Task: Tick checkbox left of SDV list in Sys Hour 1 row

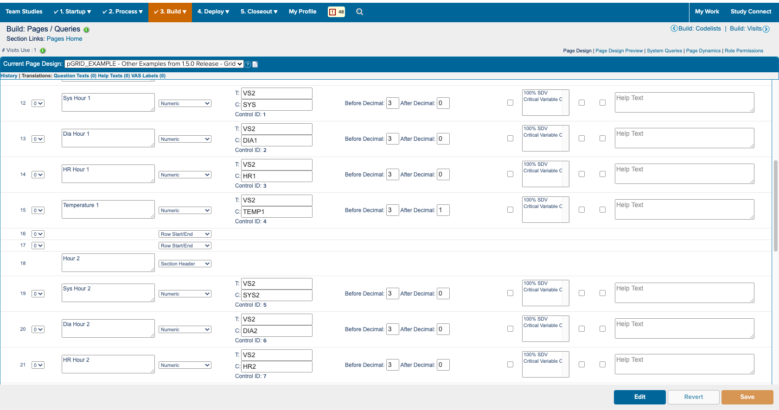Action: click(510, 103)
